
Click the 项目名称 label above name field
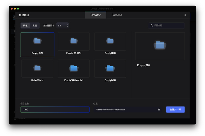click(25, 104)
